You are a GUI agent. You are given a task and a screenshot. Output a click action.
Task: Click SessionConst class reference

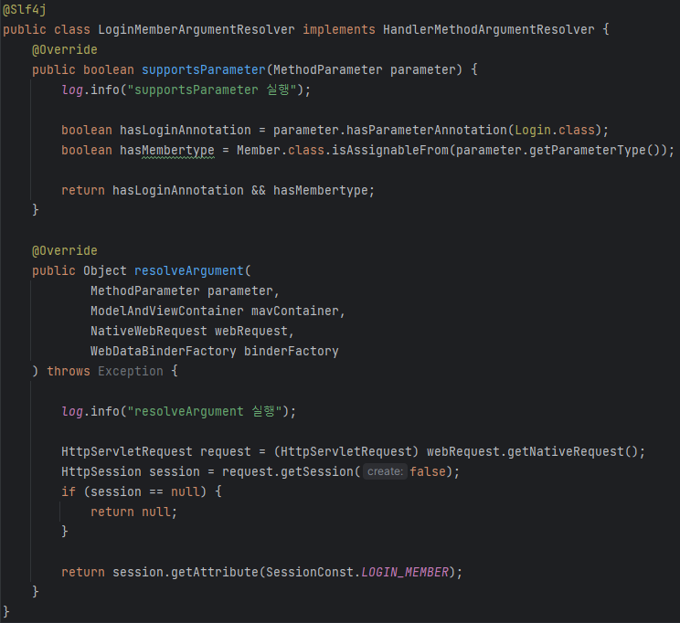pos(310,572)
